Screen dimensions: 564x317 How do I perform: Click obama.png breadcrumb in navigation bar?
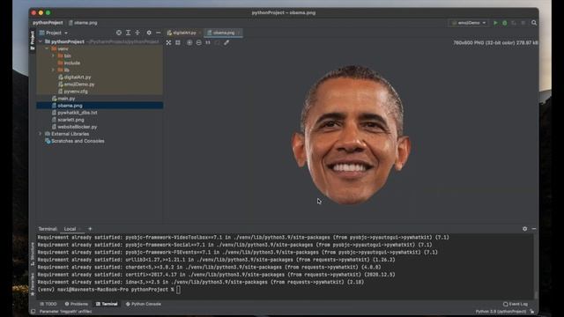click(x=83, y=23)
